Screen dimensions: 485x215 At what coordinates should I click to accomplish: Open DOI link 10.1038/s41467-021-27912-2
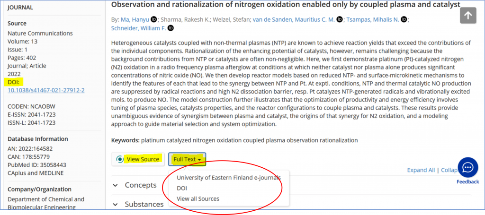tap(46, 90)
